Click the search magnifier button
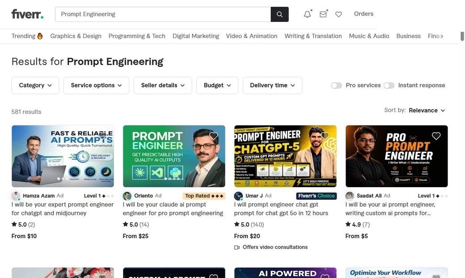The image size is (465, 278). tap(279, 14)
